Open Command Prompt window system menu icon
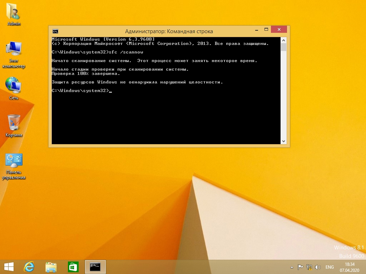This screenshot has width=366, height=274. 55,31
